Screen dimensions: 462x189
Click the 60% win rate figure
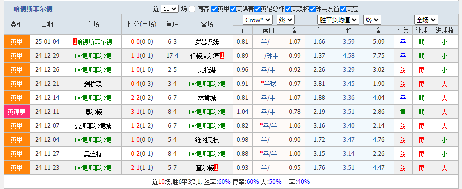[225, 182]
